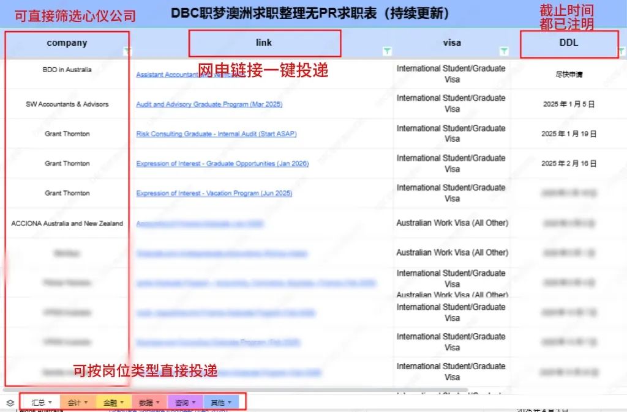Screen dimensions: 627x412
Task: Select the company column header
Action: 67,43
